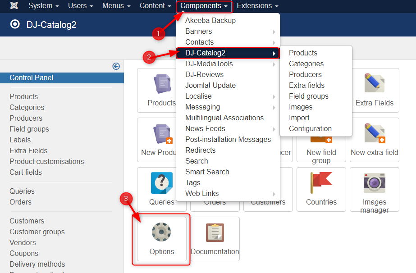Choose Configuration in DJ-Catalog2 submenu
The height and width of the screenshot is (273, 416).
[x=315, y=129]
